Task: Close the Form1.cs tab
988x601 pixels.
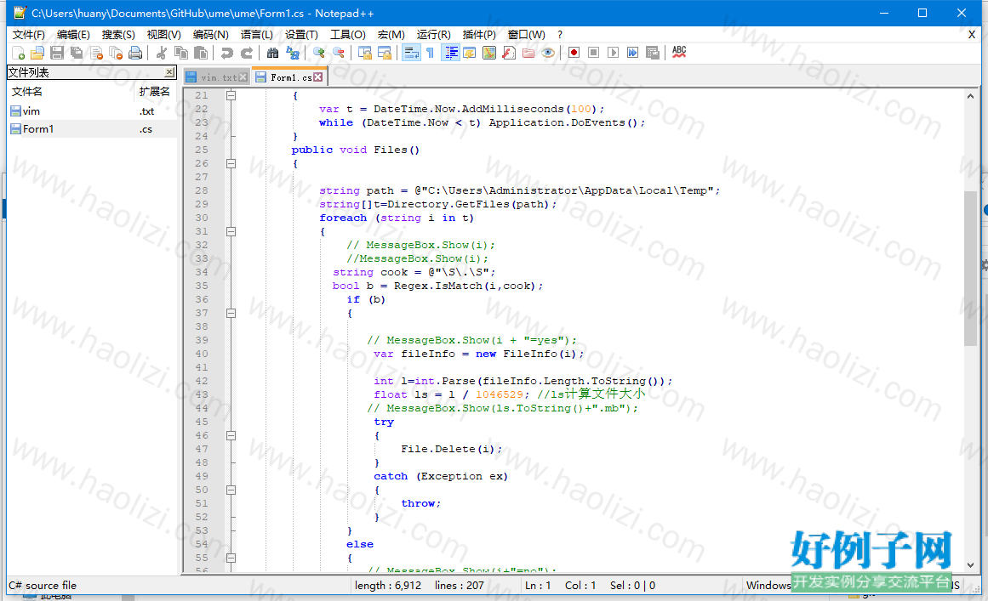Action: 317,77
